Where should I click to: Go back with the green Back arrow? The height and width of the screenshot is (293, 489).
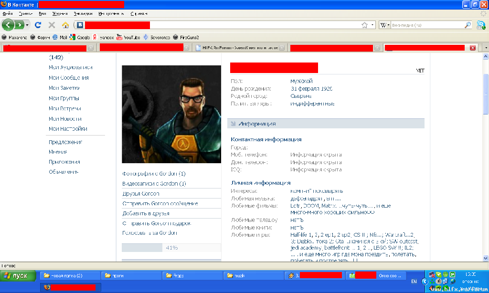pos(8,25)
